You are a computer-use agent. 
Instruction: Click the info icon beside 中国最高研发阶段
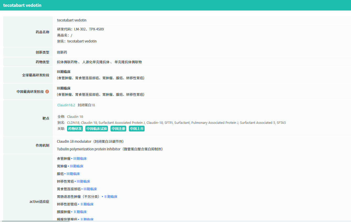pyautogui.click(x=47, y=92)
